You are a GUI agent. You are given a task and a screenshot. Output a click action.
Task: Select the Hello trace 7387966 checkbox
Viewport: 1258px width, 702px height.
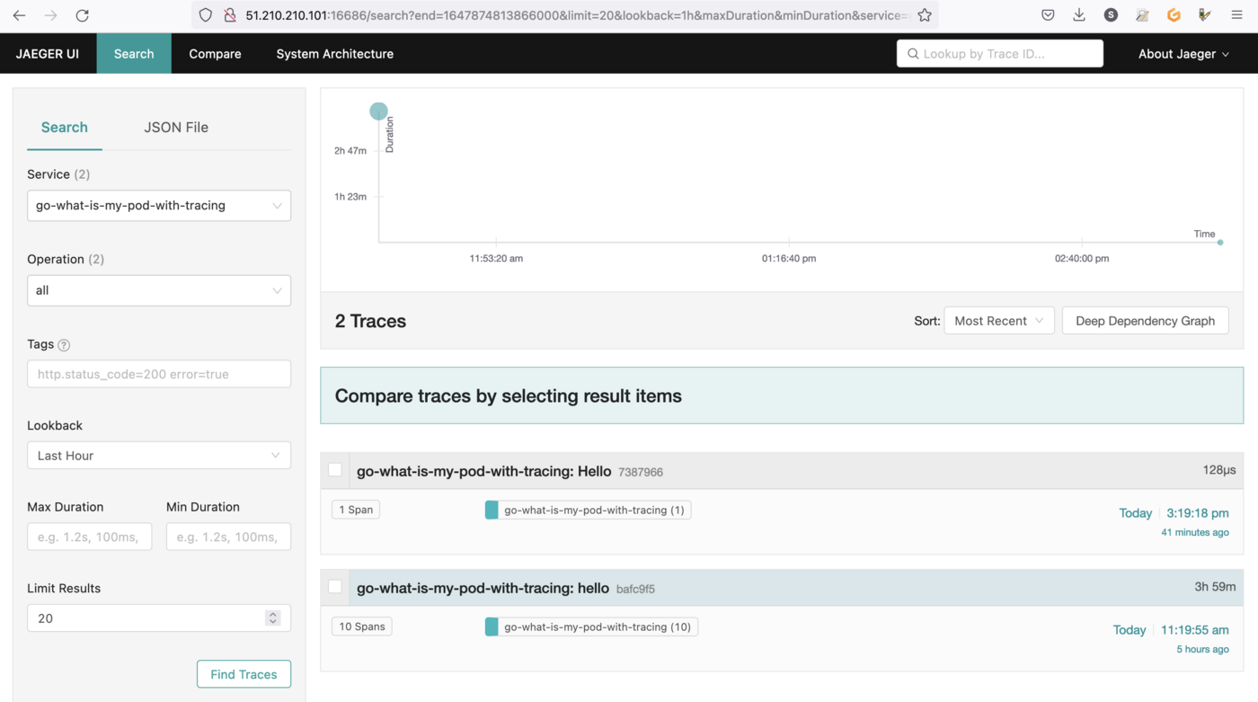(335, 470)
